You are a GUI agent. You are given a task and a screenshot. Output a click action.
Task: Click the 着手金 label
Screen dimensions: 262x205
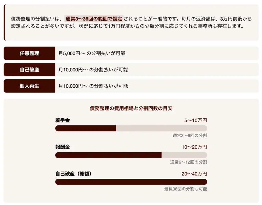pyautogui.click(x=62, y=120)
